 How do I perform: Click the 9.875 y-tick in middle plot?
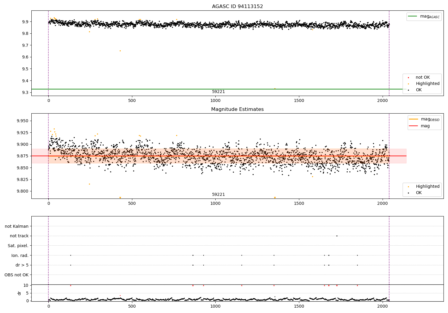[x=23, y=156]
